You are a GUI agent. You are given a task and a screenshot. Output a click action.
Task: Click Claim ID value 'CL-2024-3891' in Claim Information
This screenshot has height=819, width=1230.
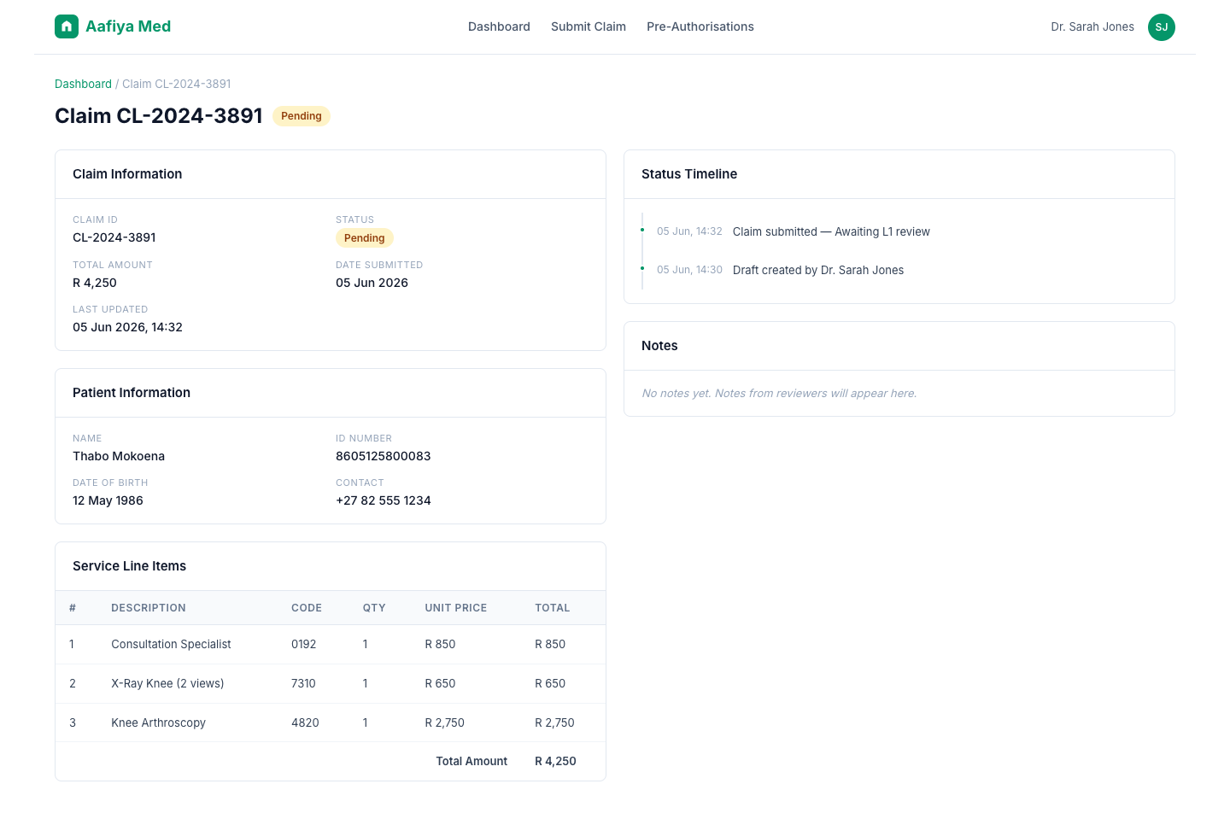114,237
